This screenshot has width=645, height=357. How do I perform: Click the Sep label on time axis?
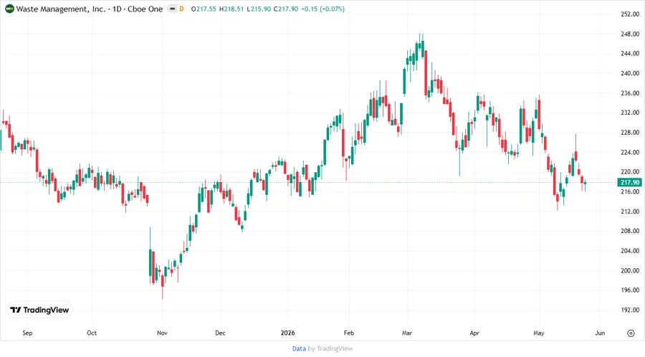point(27,333)
